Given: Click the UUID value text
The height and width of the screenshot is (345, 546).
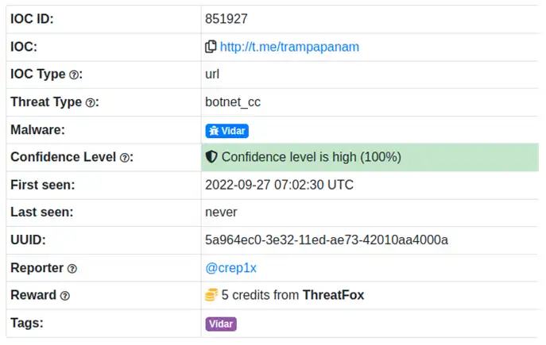Looking at the screenshot, I should click(x=327, y=240).
